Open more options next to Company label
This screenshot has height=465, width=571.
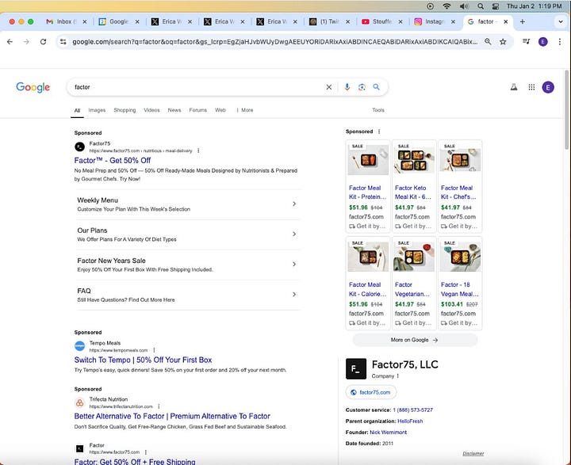pyautogui.click(x=398, y=375)
